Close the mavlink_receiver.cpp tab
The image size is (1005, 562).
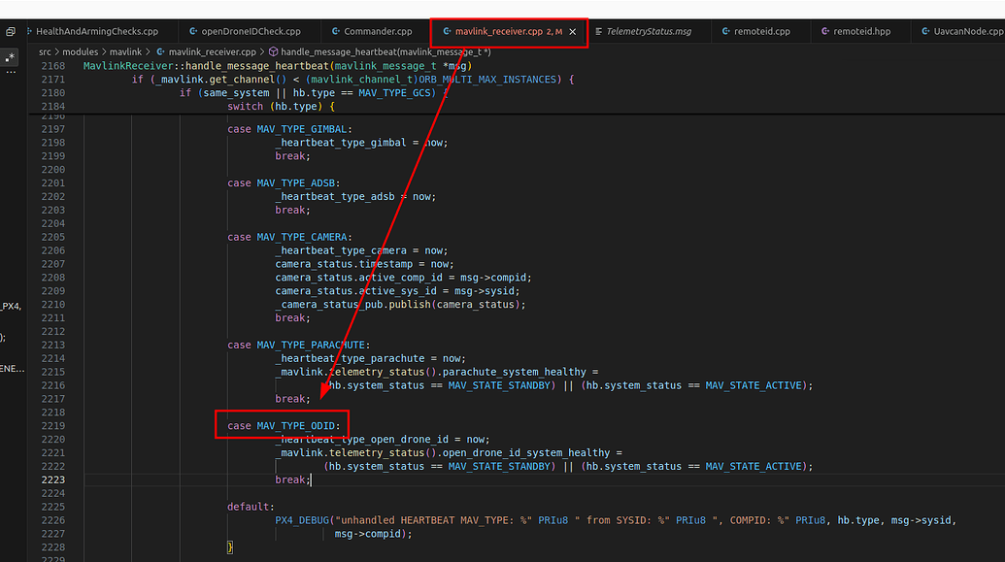point(572,31)
